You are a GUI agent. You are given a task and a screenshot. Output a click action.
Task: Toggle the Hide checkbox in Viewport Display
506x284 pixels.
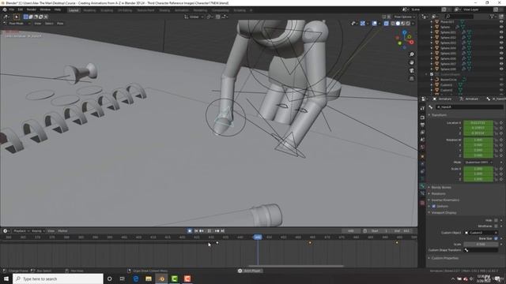tap(496, 220)
